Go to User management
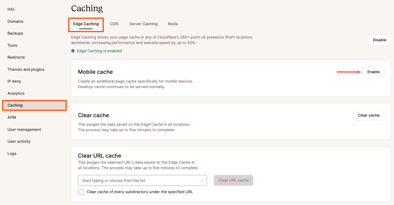Screen dimensions: 394x205 24,129
